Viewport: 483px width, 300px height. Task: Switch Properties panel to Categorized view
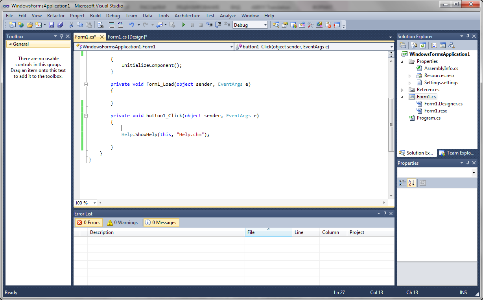point(402,183)
